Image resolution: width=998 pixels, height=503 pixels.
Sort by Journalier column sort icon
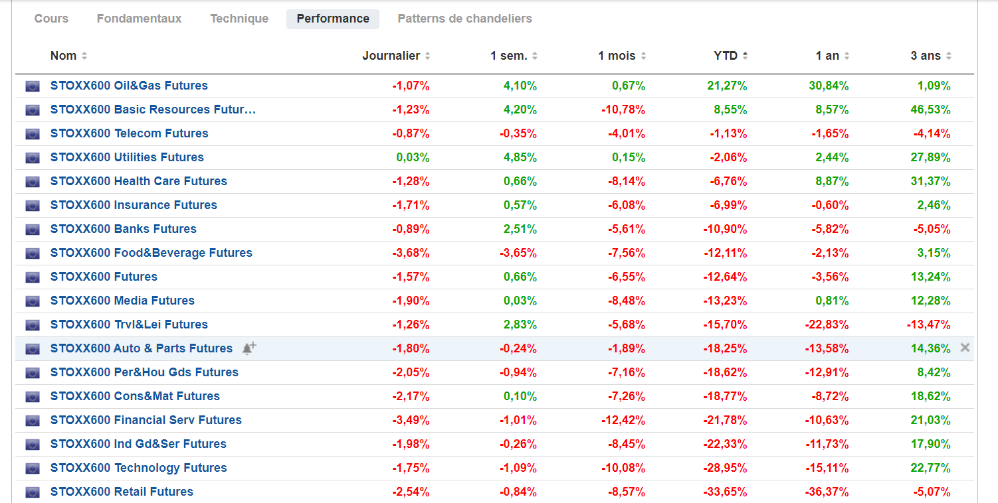pos(427,56)
